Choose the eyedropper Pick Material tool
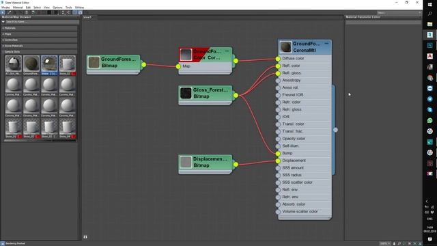The height and width of the screenshot is (246, 437). click(x=9, y=12)
